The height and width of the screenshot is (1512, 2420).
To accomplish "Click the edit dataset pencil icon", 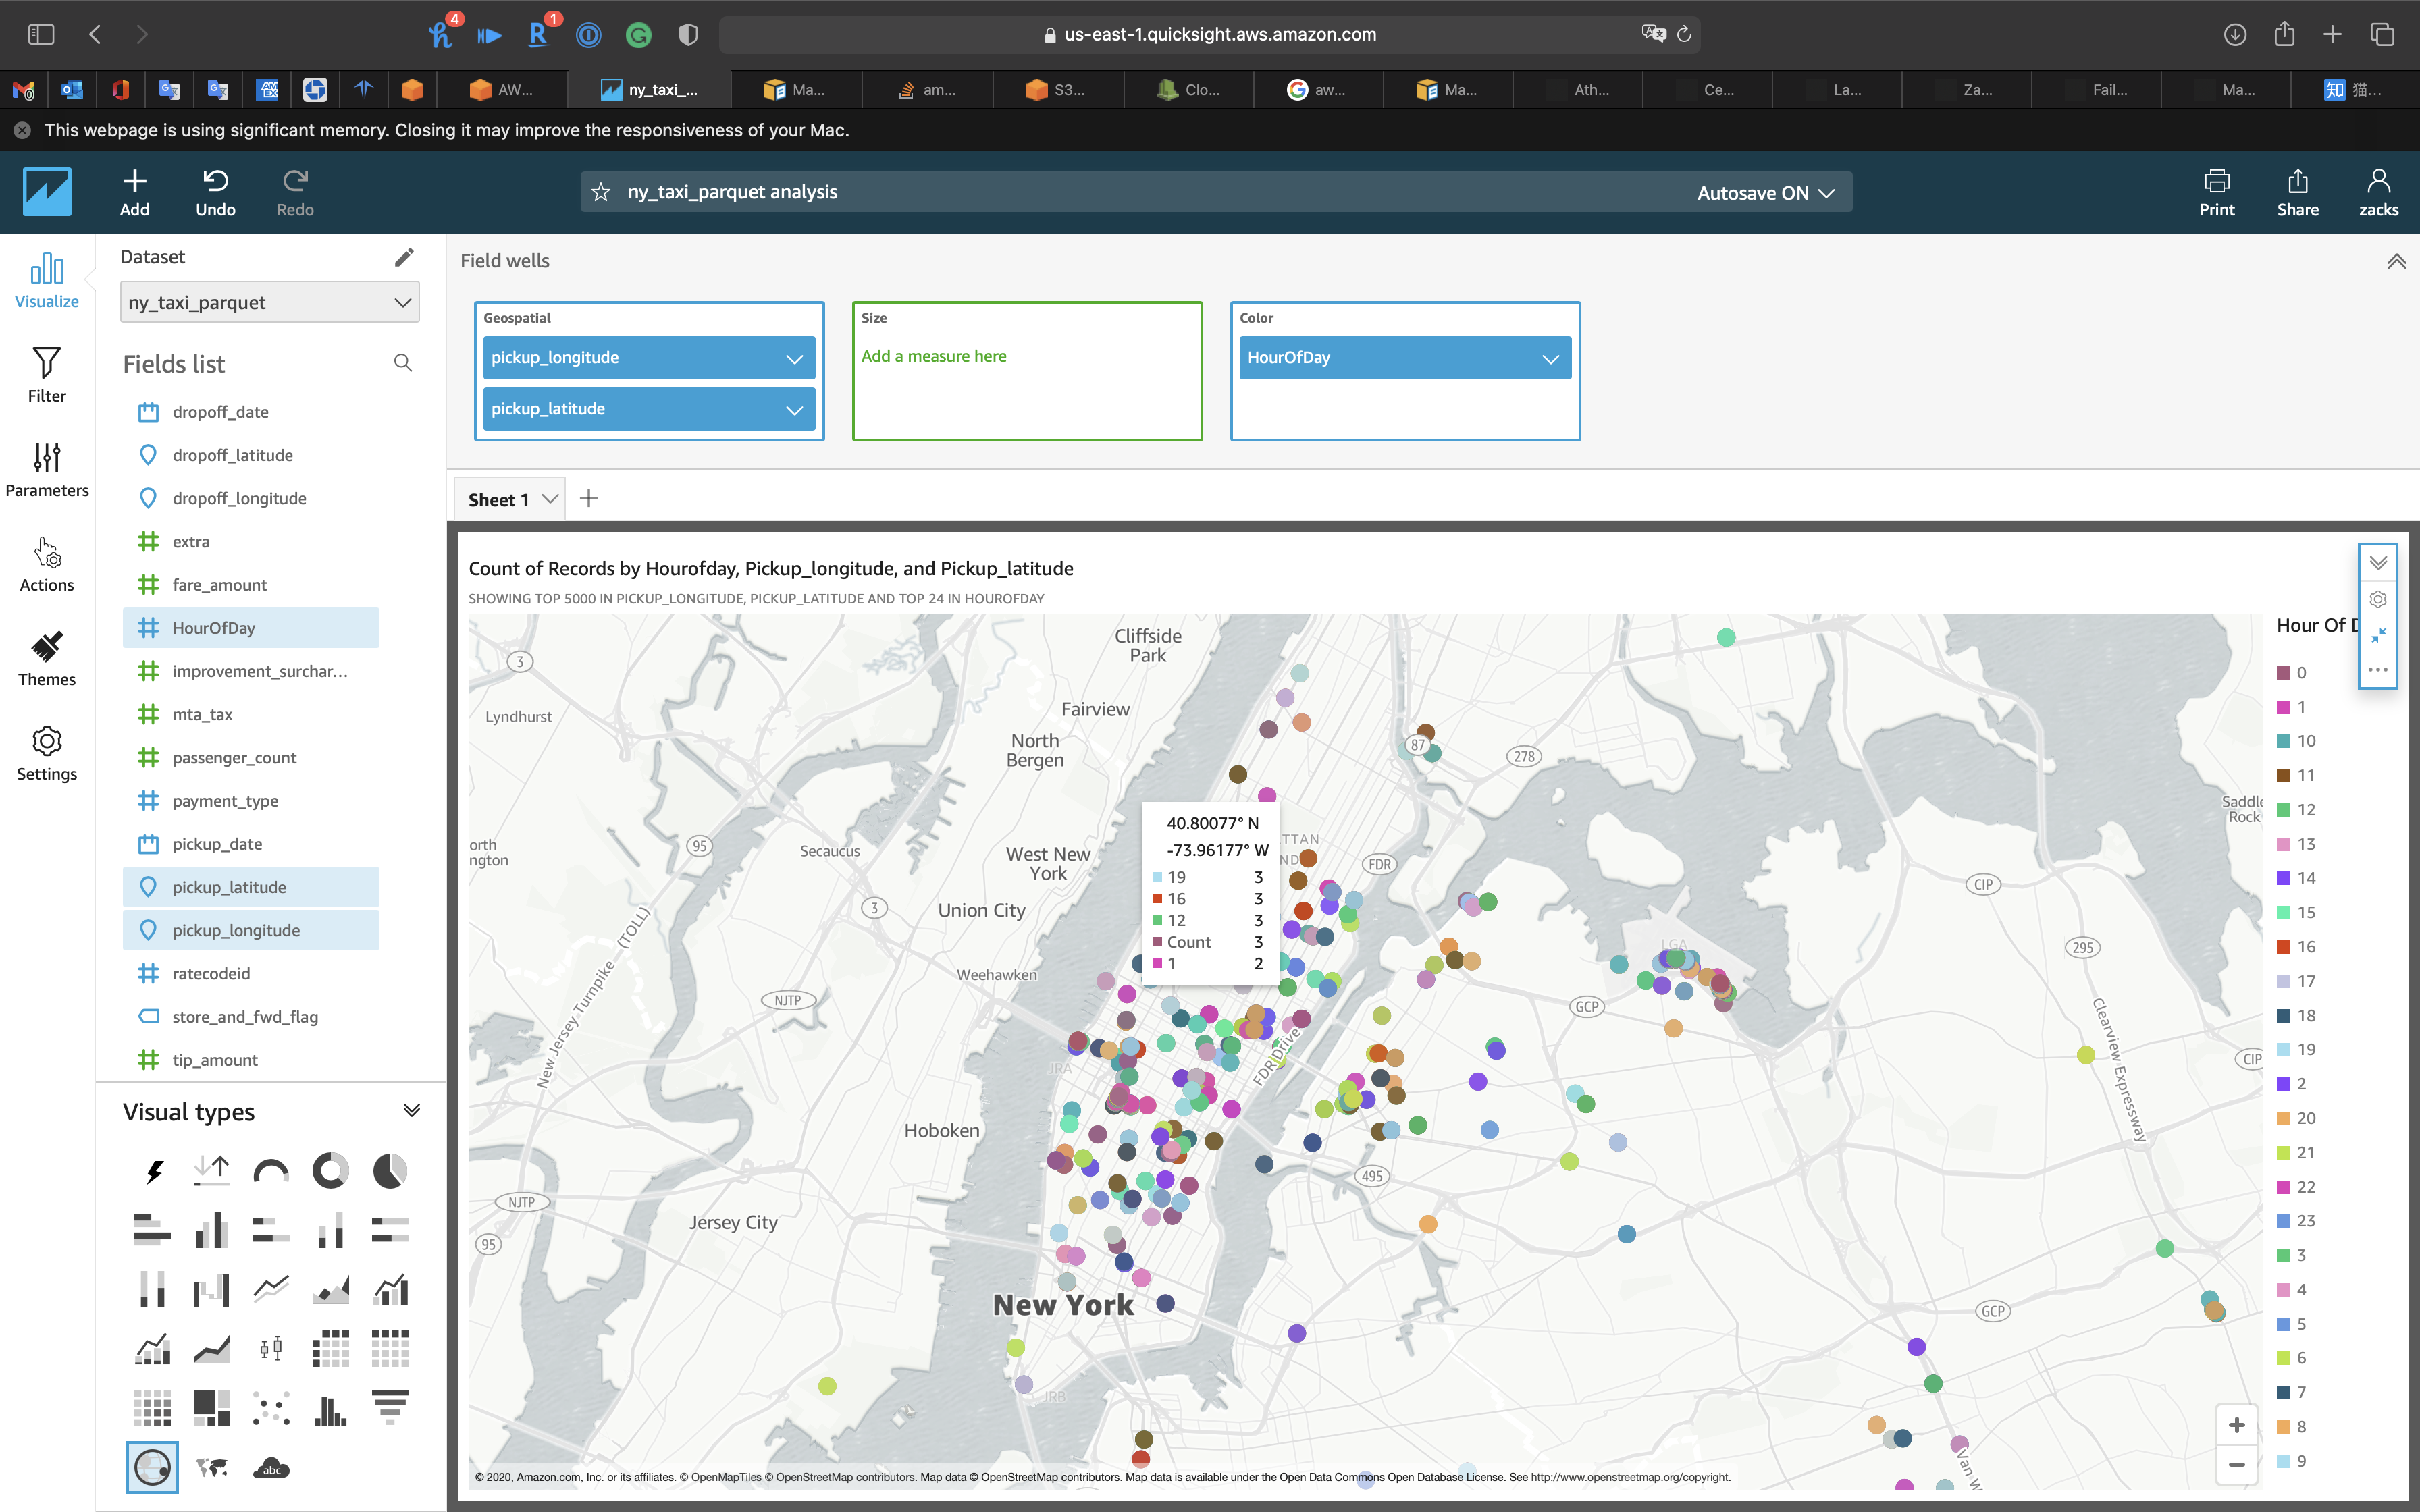I will pos(404,257).
